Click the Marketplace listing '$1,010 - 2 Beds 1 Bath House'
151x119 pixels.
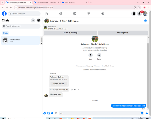58,29
